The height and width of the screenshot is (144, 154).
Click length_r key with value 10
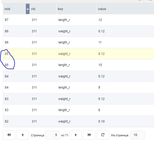[64, 65]
